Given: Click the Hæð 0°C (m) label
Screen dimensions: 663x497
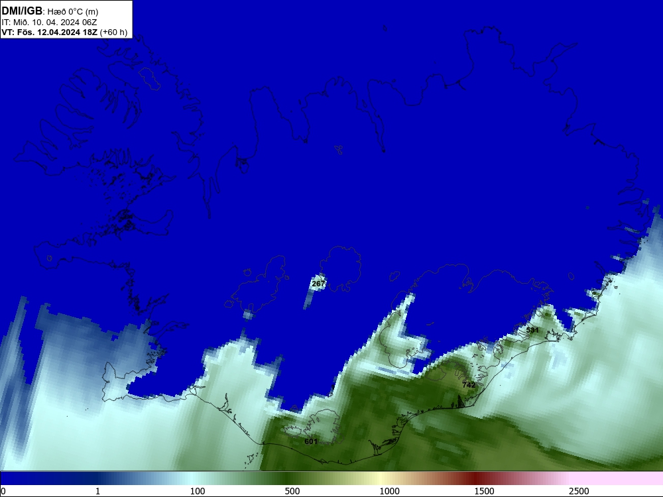Looking at the screenshot, I should click(x=73, y=11).
